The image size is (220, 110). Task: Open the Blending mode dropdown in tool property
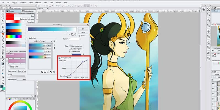[21, 79]
